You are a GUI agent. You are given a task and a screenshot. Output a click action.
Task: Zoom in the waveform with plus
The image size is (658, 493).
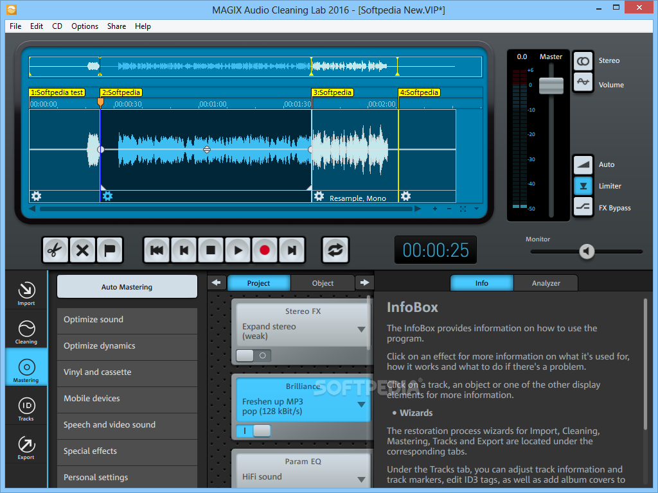coord(435,209)
